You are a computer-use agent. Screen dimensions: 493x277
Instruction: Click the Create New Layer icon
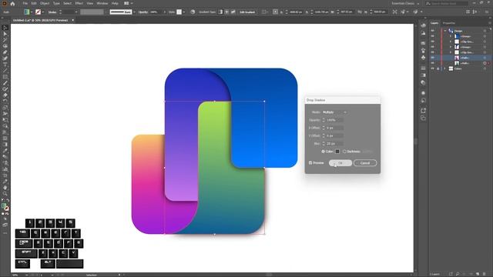(478, 274)
